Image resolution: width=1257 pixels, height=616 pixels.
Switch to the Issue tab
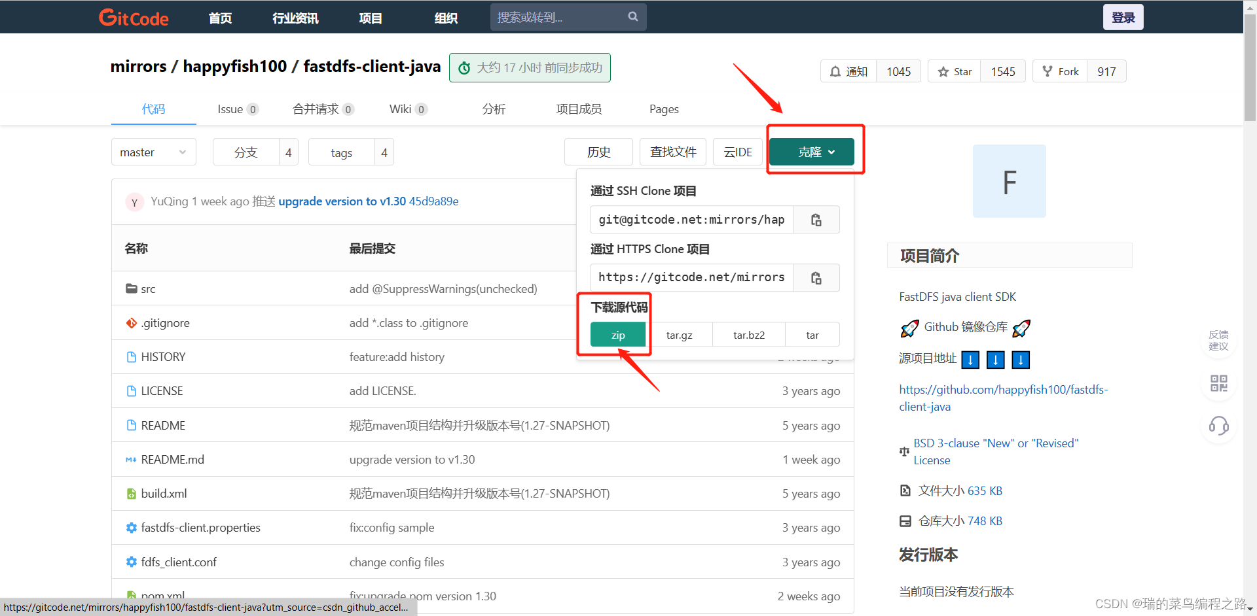click(x=238, y=109)
